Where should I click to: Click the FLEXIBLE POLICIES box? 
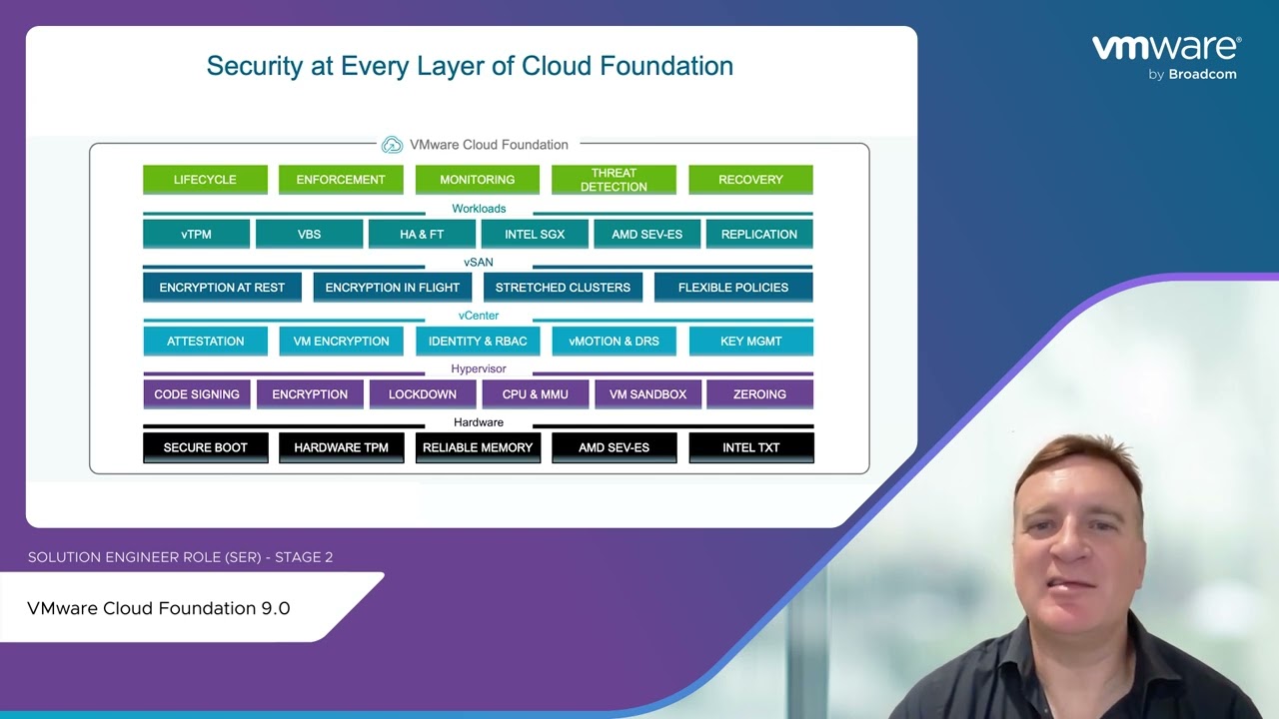coord(733,288)
